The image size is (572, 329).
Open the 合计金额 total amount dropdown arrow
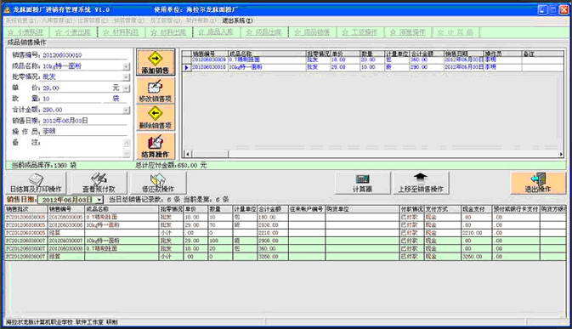126,110
